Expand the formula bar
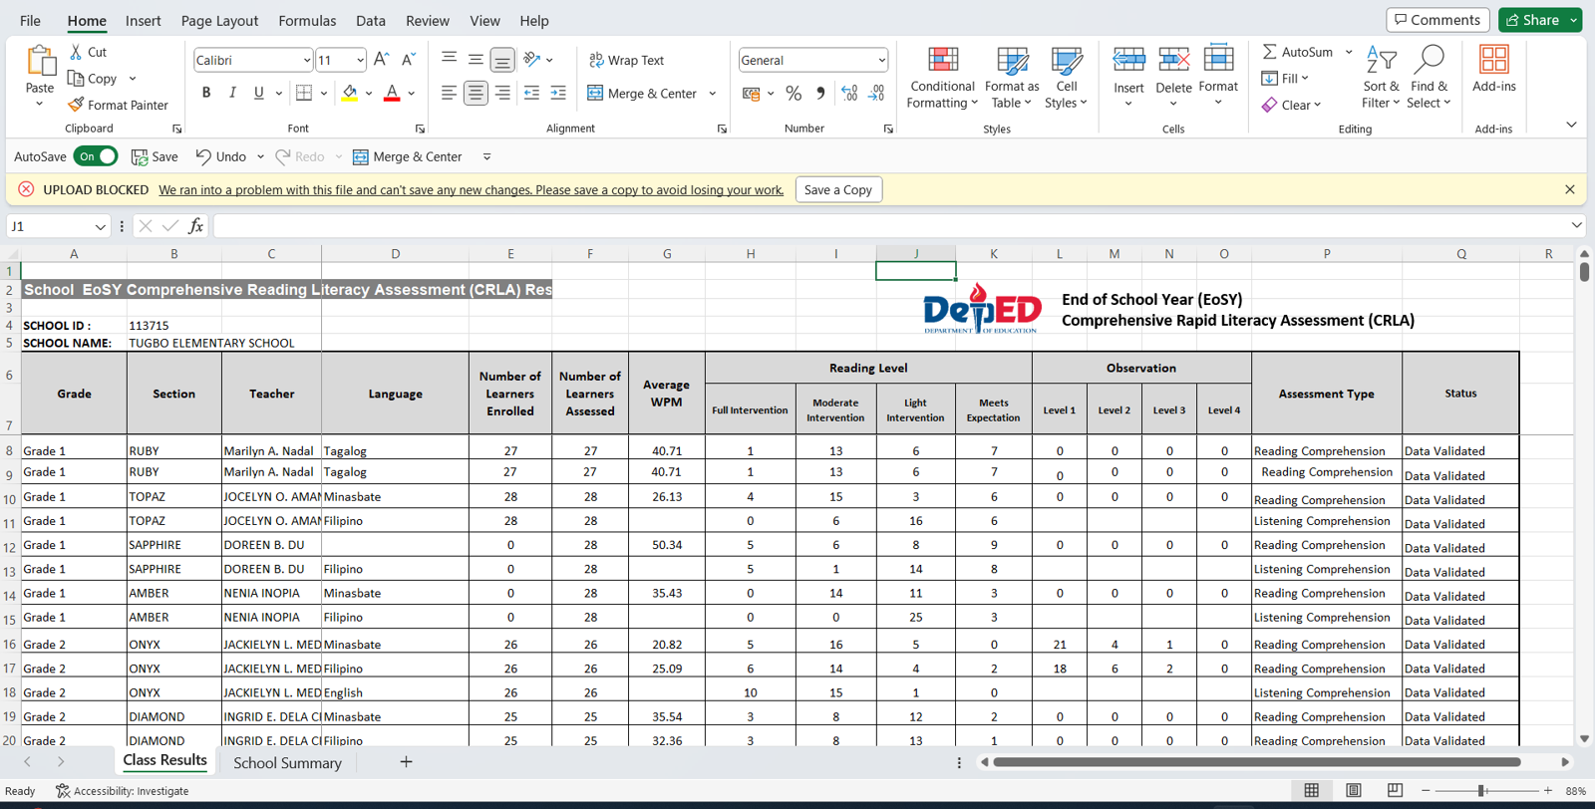The image size is (1595, 809). coord(1576,226)
